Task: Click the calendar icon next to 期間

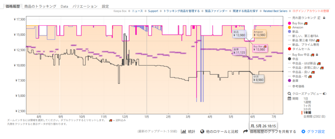Action: [289, 98]
